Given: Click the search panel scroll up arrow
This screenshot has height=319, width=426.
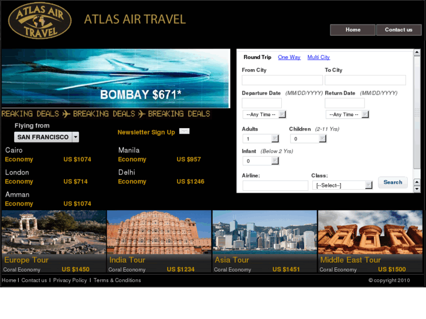Looking at the screenshot, I should tap(417, 53).
